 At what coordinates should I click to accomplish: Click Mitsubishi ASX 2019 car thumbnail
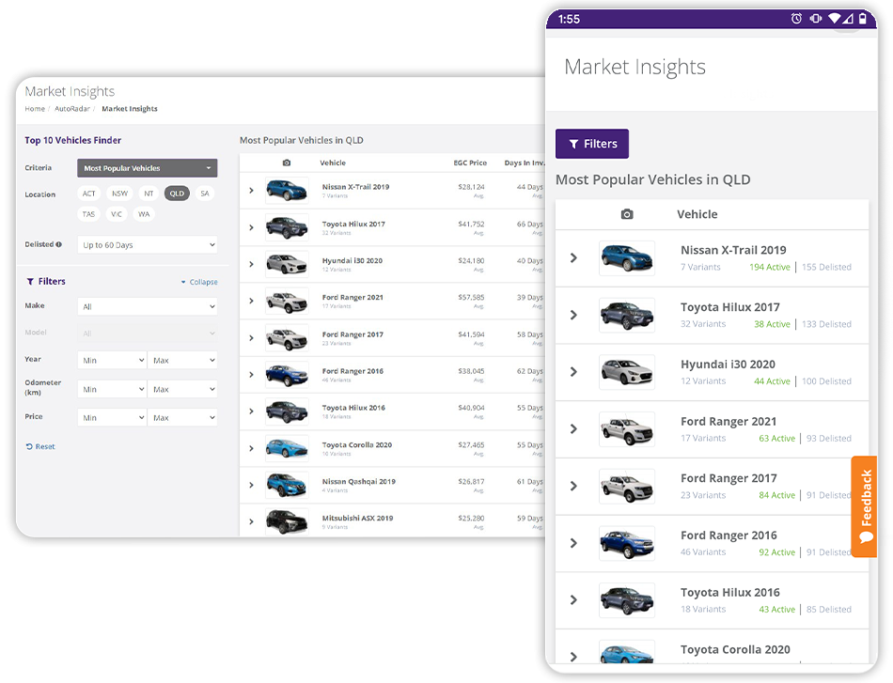(x=287, y=521)
